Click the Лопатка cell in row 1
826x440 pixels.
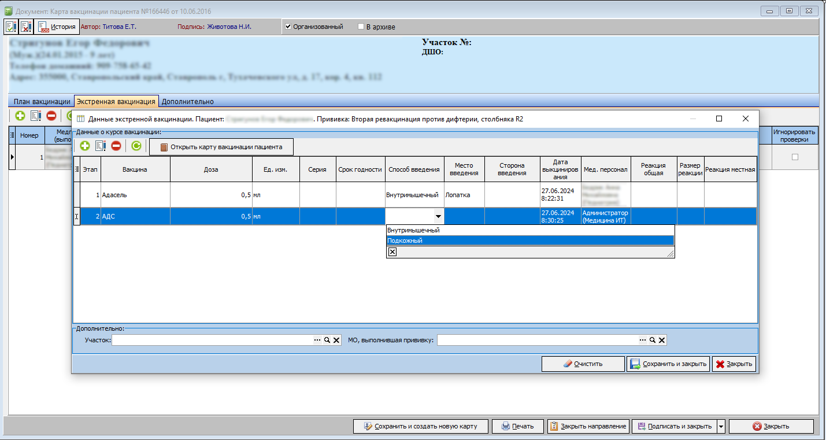[464, 195]
